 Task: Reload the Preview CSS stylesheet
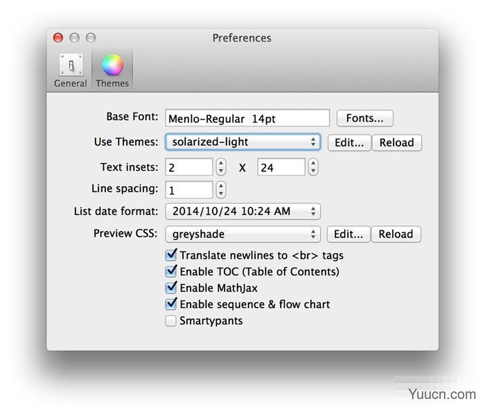[396, 235]
